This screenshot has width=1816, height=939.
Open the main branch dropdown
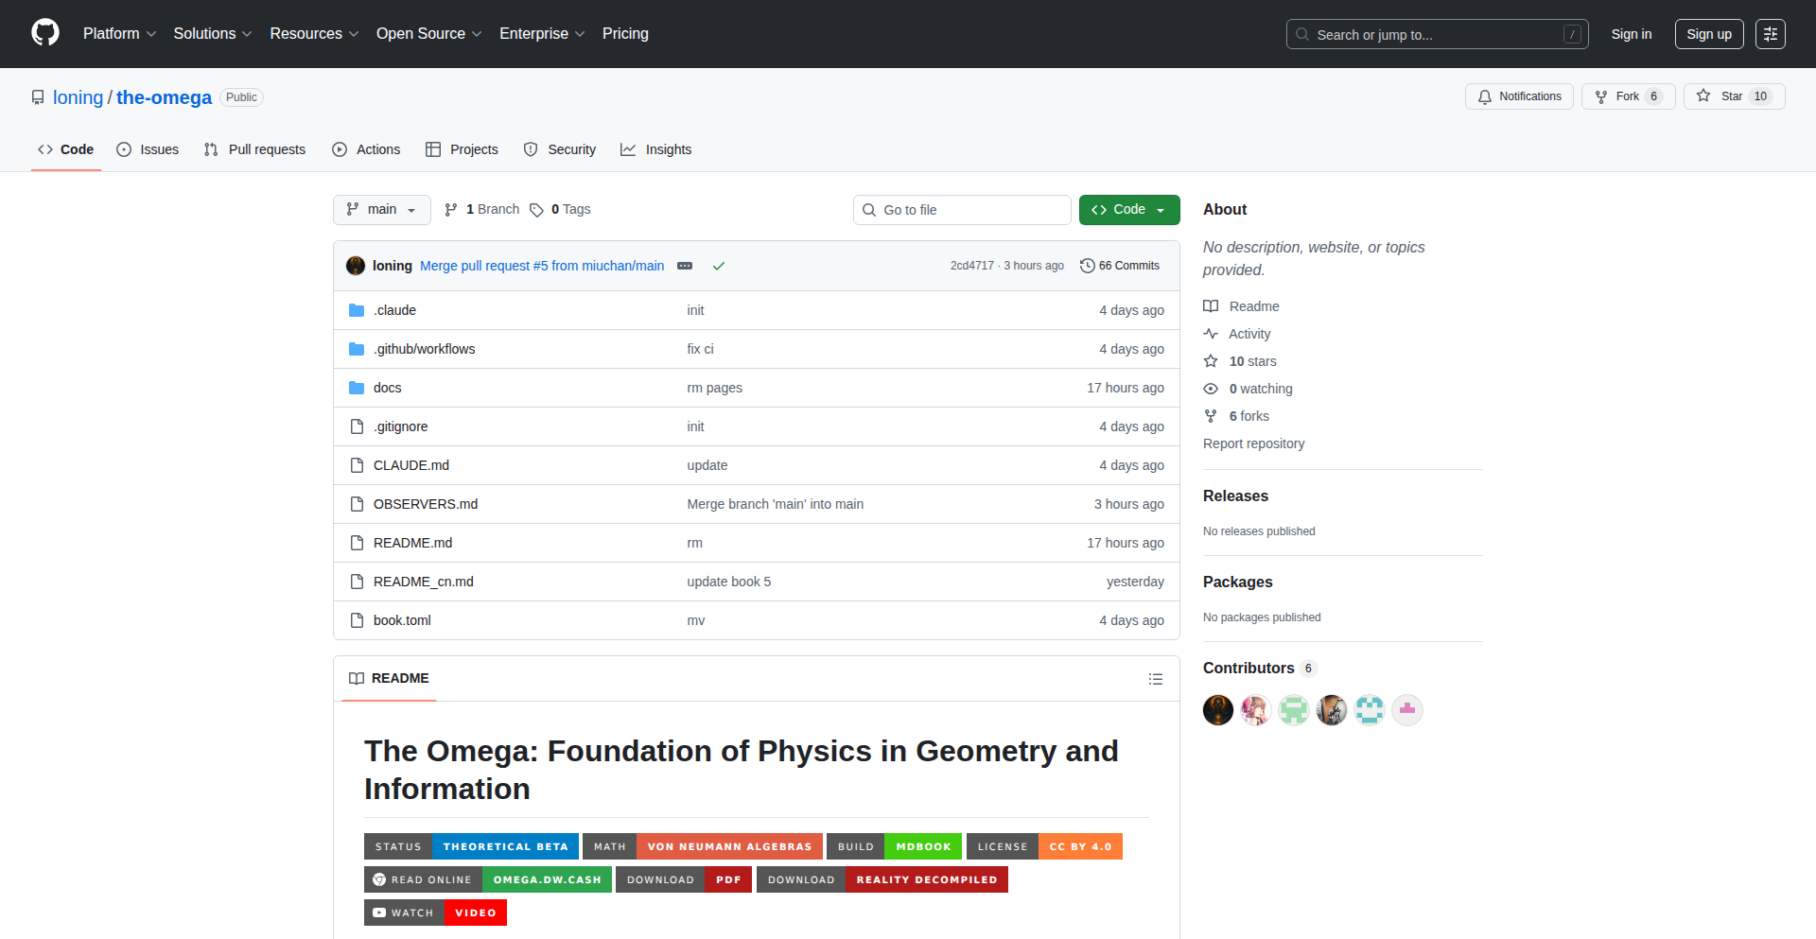click(x=382, y=210)
